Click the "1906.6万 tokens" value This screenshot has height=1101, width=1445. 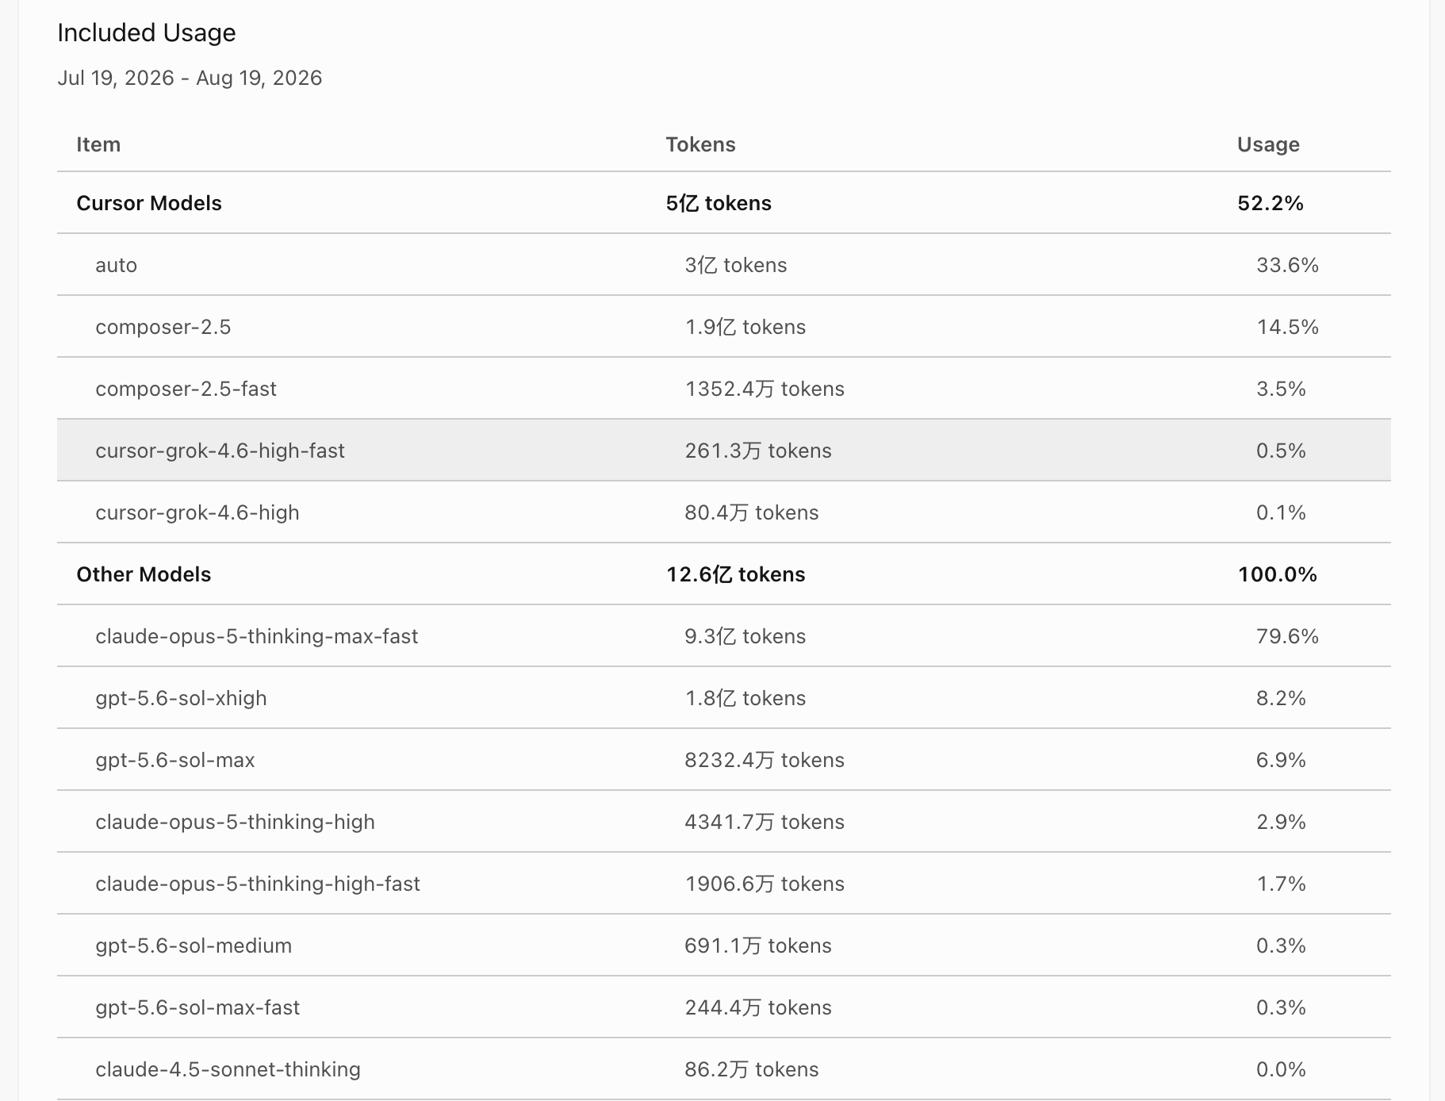[765, 884]
